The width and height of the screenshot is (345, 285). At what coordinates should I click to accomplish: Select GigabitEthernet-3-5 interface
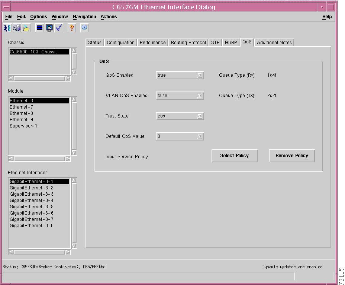pyautogui.click(x=39, y=207)
